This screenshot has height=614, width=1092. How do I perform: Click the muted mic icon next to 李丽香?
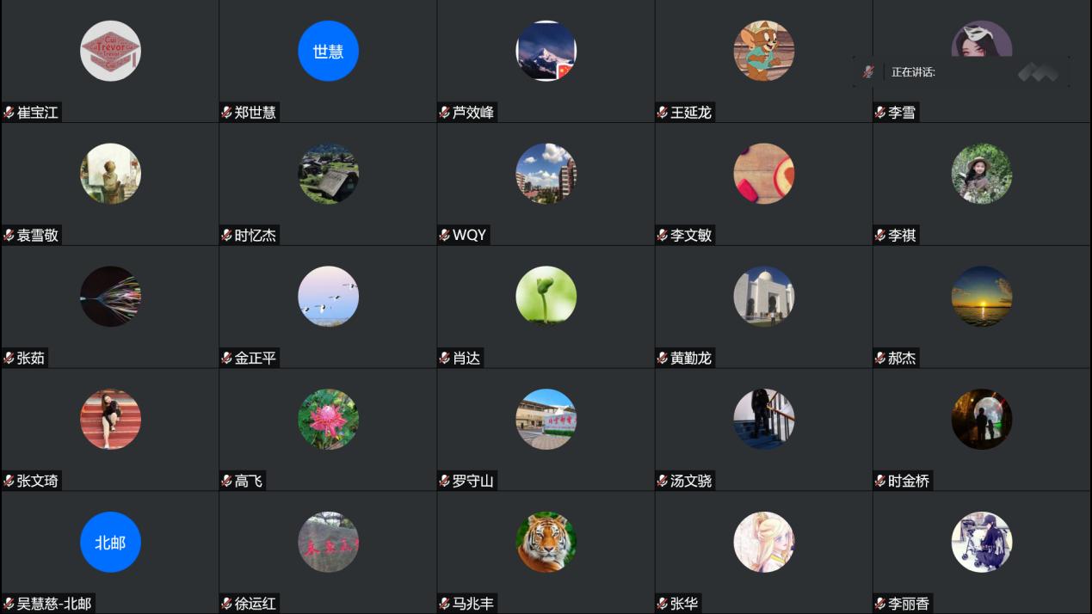click(x=880, y=604)
